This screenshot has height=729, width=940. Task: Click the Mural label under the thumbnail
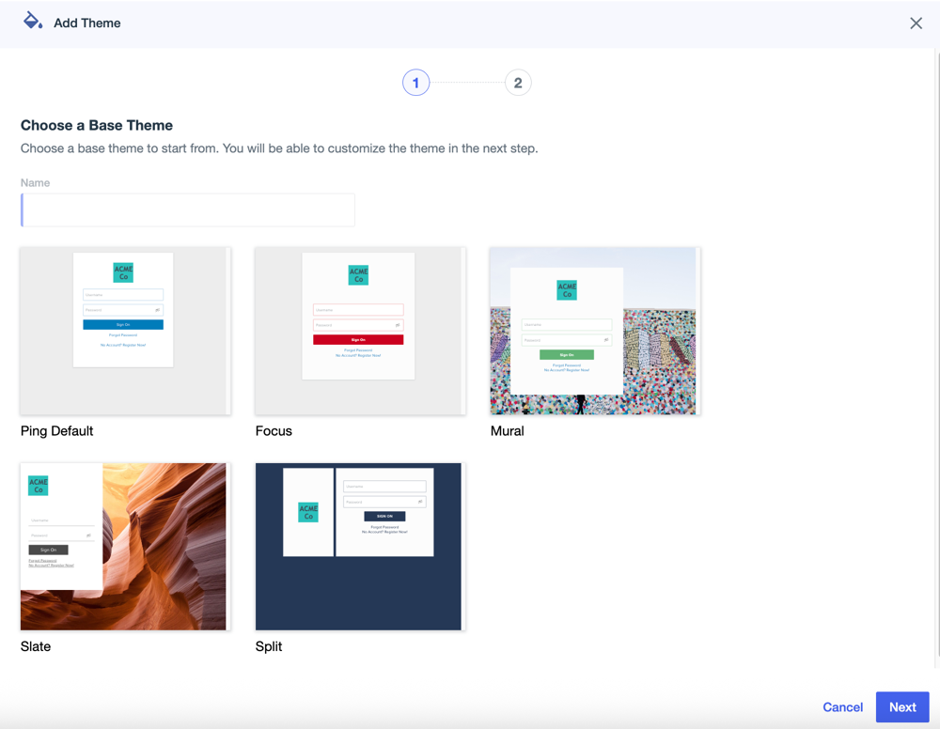click(508, 431)
